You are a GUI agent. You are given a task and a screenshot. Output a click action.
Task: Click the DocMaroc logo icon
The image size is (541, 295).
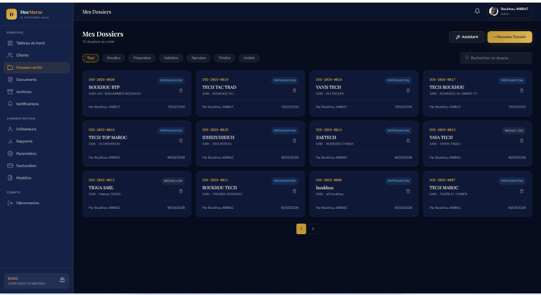click(11, 14)
